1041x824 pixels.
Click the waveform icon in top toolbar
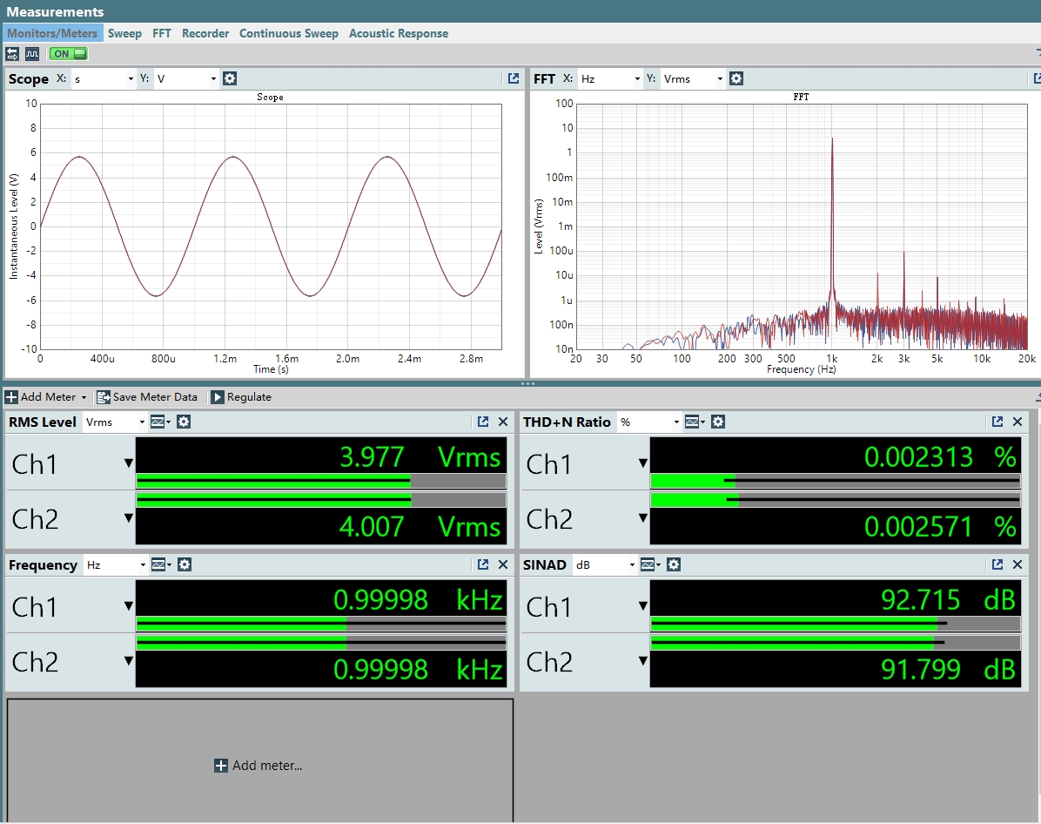tap(31, 54)
